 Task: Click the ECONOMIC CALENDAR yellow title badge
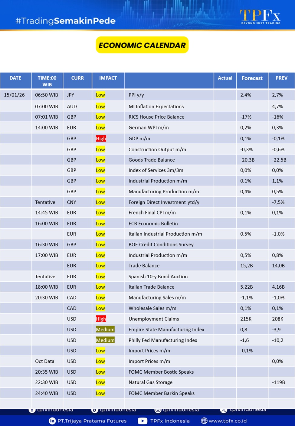tap(142, 45)
